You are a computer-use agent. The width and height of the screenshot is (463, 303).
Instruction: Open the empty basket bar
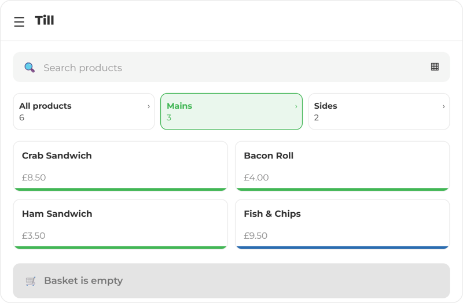point(231,281)
